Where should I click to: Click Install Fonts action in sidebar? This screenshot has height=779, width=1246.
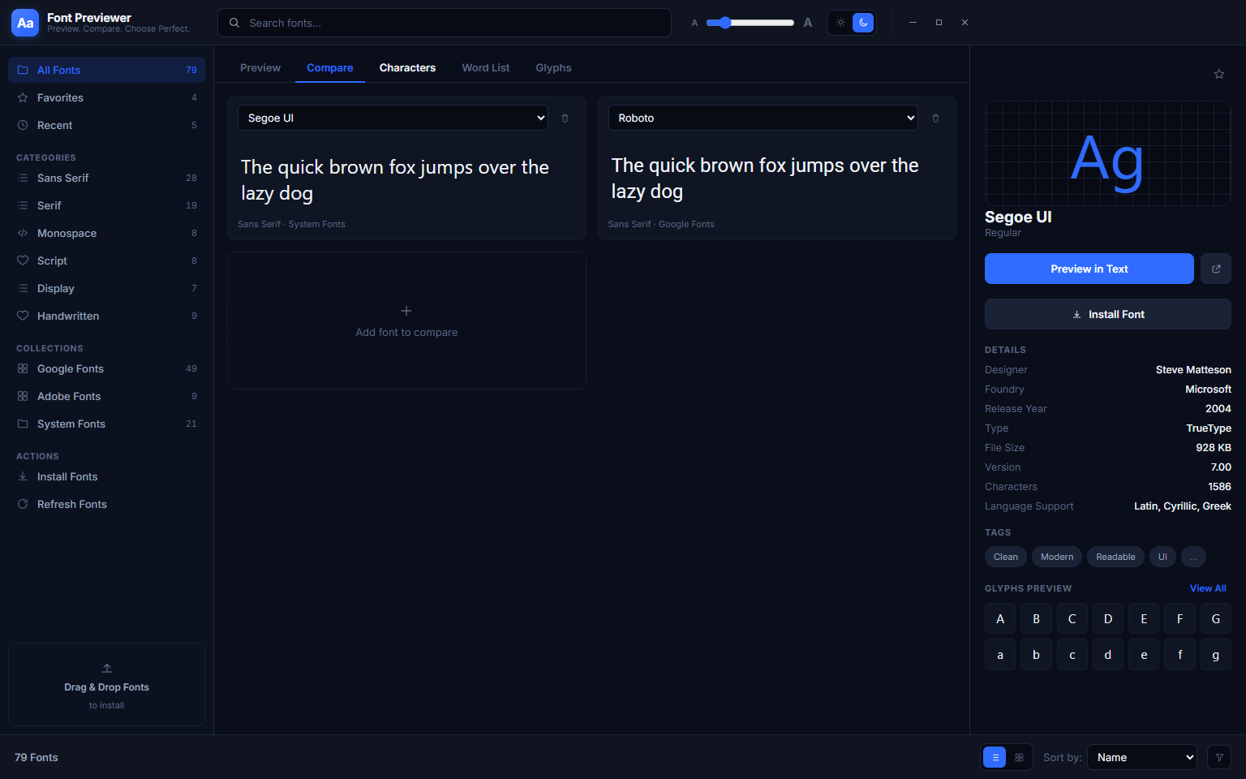[107, 476]
